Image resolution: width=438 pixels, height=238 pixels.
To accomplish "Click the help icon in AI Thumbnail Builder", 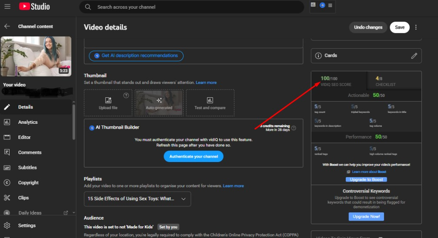I will (294, 128).
